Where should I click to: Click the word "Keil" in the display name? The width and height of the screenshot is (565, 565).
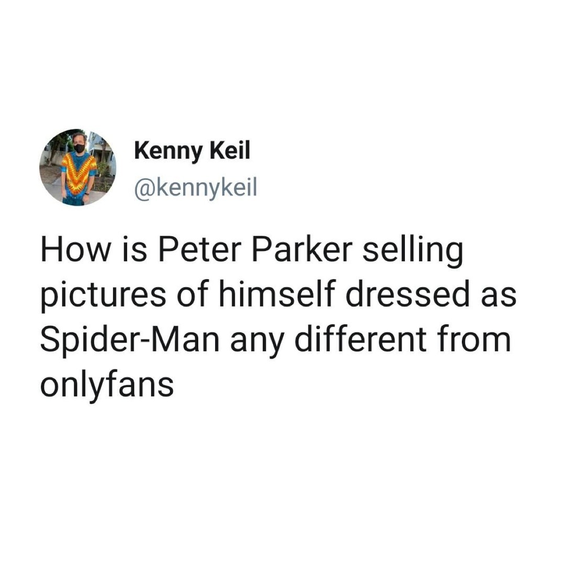[x=230, y=150]
